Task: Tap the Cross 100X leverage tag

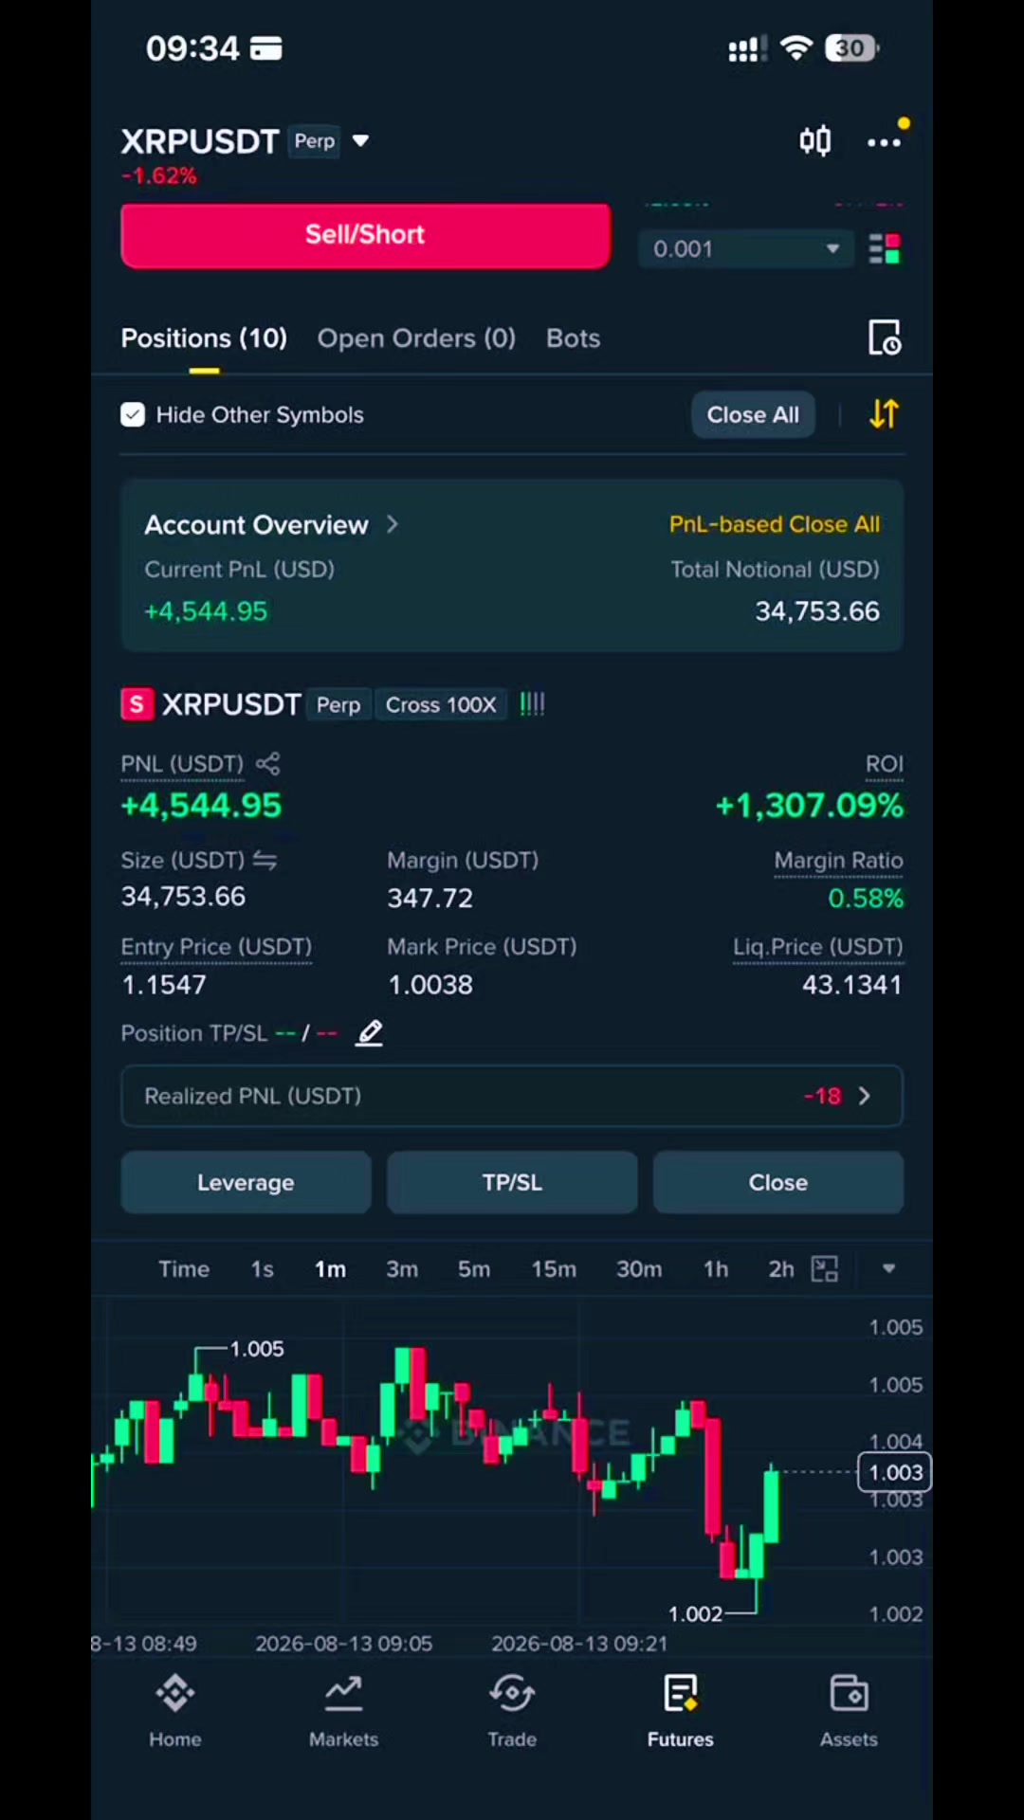Action: (441, 705)
